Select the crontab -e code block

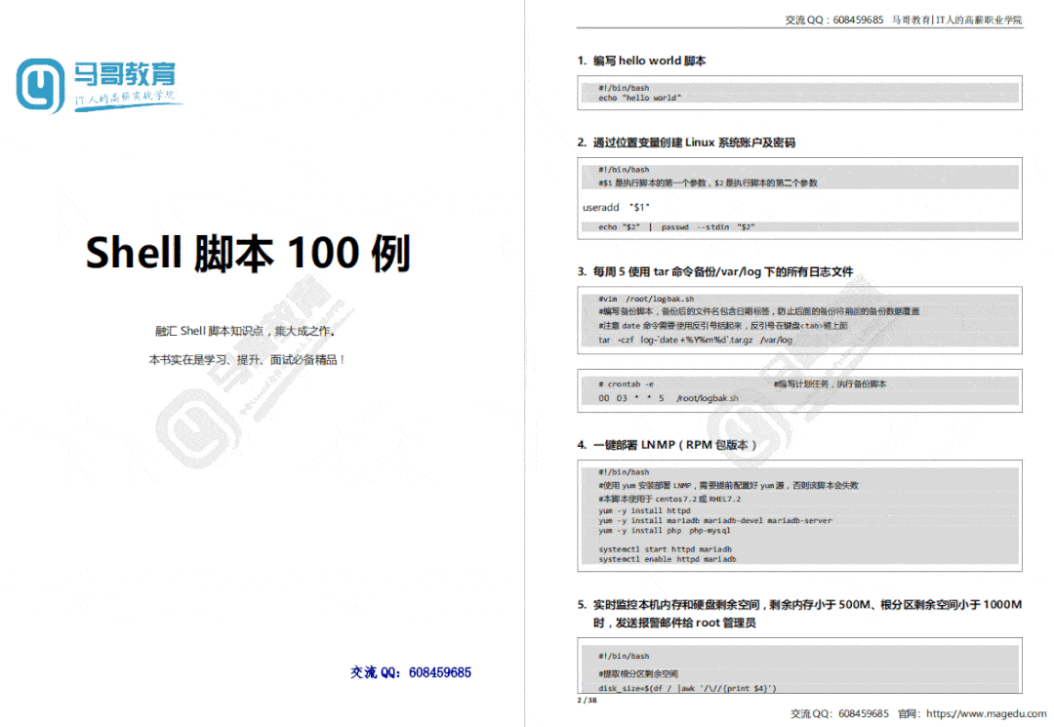(x=800, y=390)
